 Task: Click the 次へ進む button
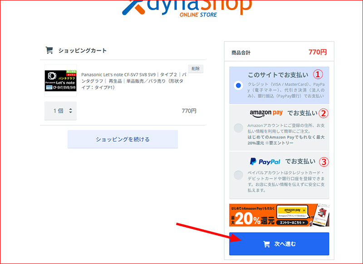point(279,244)
